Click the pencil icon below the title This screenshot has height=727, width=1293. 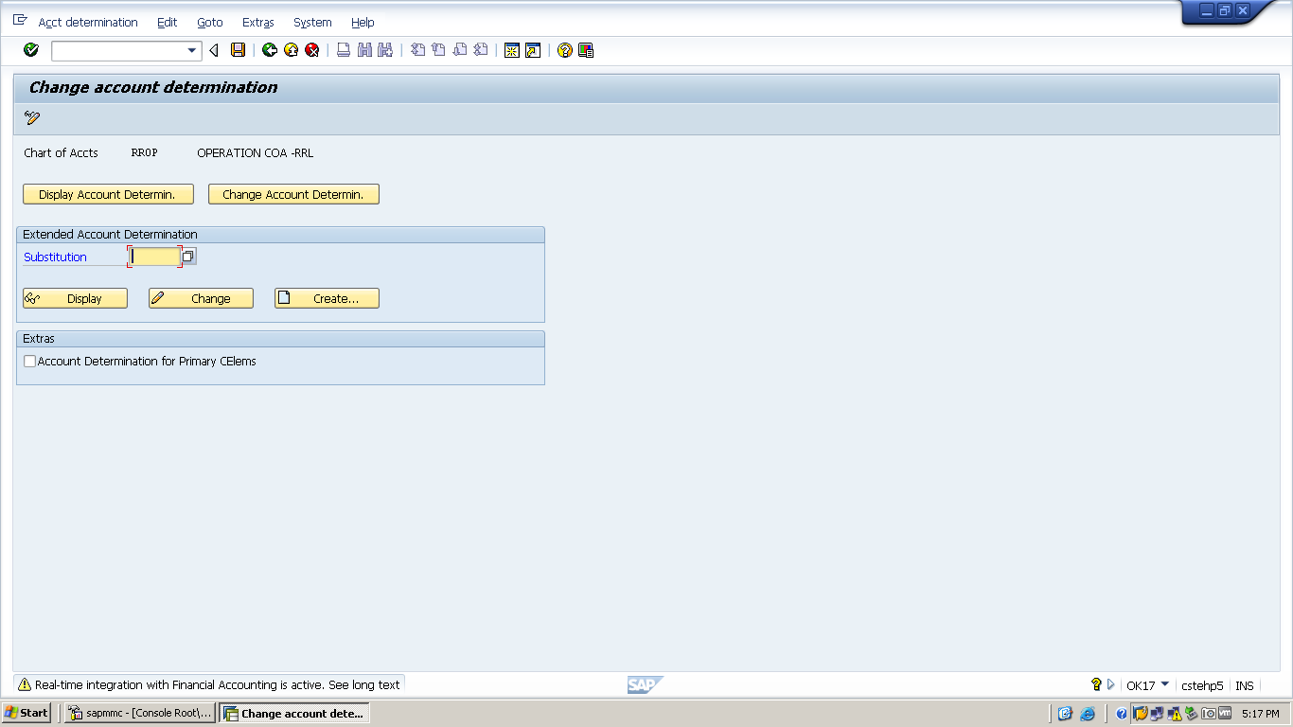(32, 118)
